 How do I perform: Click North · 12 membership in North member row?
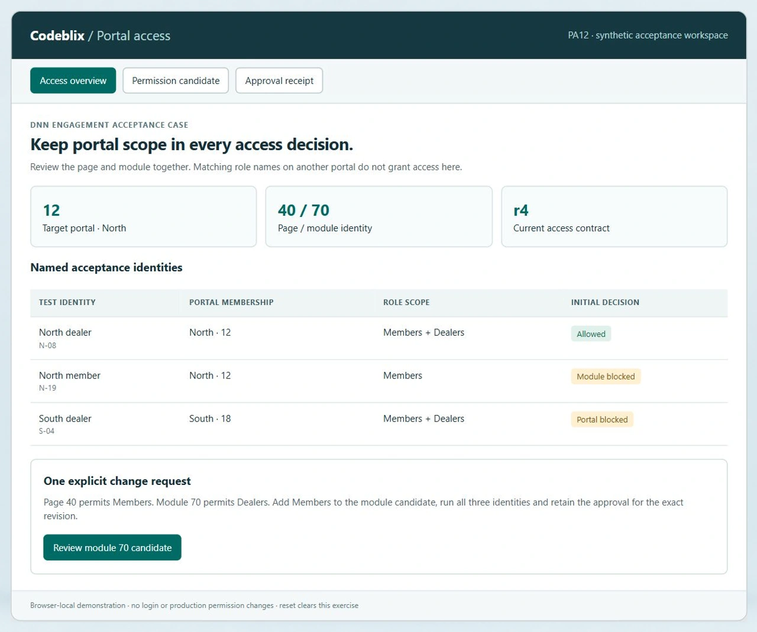tap(210, 375)
